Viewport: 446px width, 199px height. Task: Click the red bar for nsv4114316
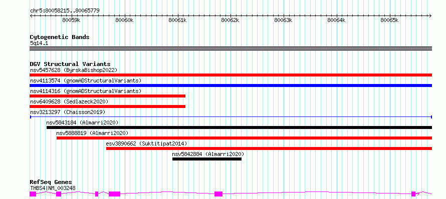point(108,96)
